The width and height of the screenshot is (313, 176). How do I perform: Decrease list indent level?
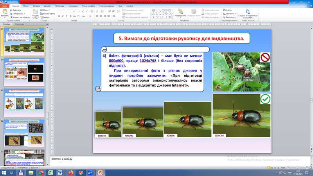(x=110, y=11)
